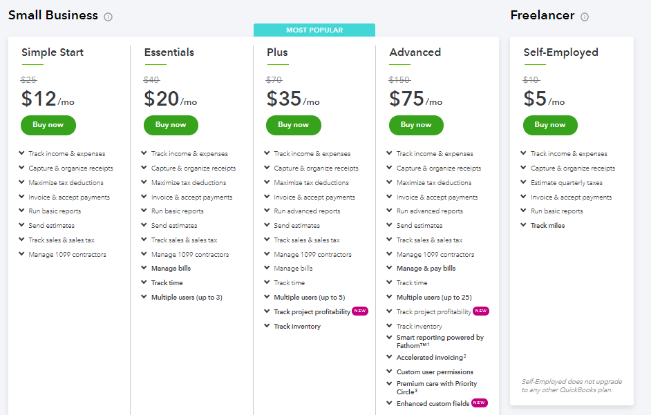Click NEW badge next to Enhanced custom fields
Image resolution: width=651 pixels, height=415 pixels.
[480, 403]
